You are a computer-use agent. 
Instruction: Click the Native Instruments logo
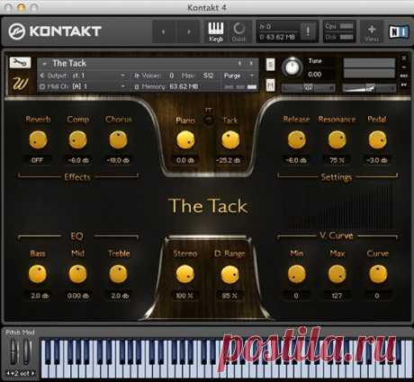tap(399, 31)
